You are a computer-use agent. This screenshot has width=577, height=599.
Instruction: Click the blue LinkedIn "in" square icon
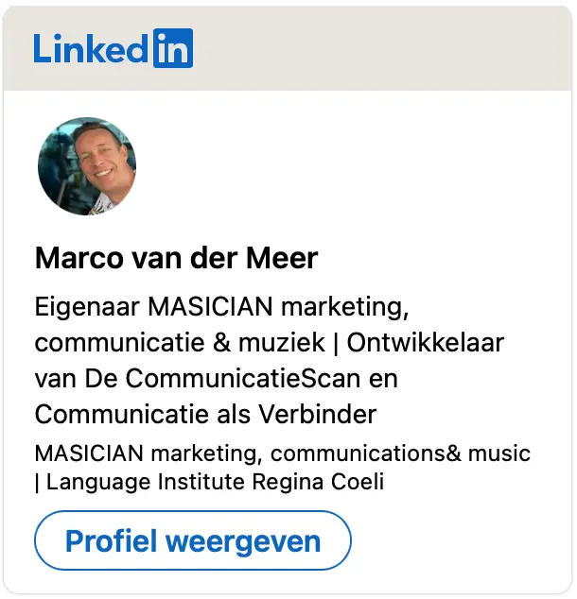173,48
